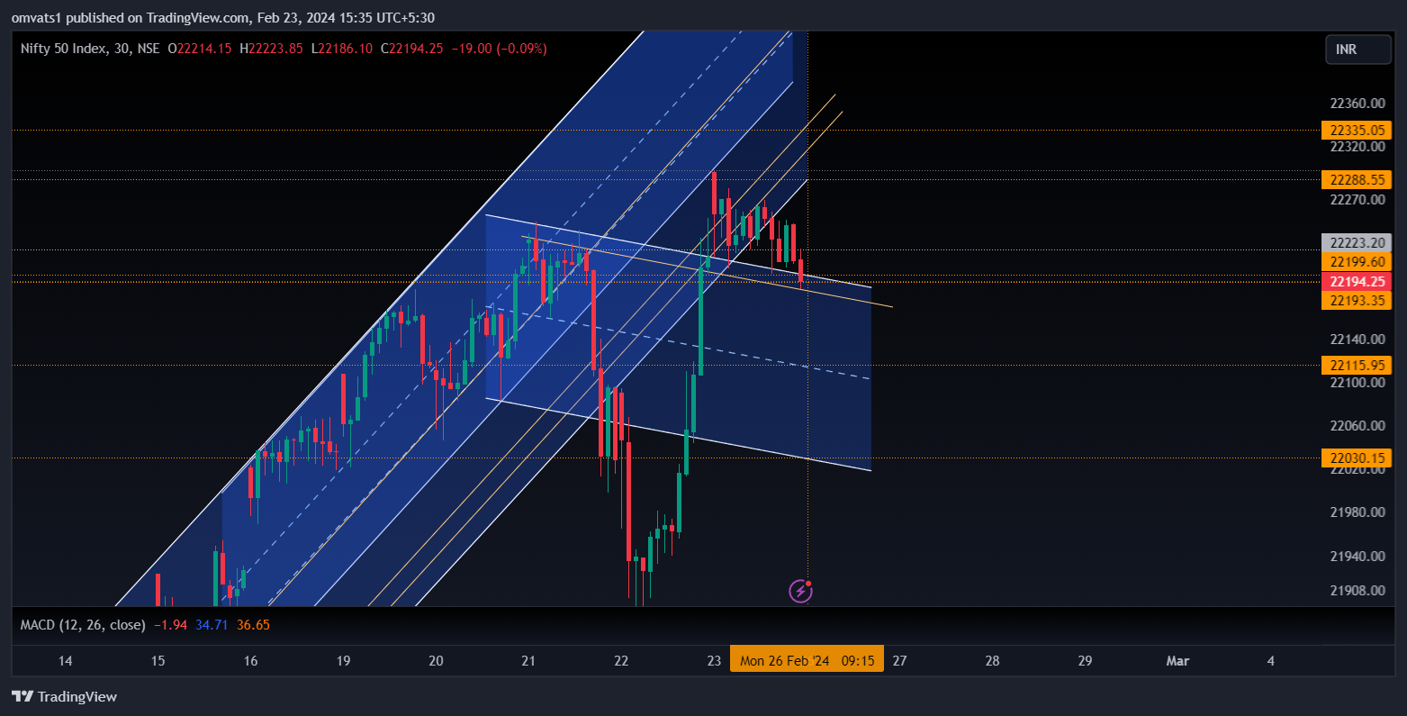Click the close value C22194.25
This screenshot has width=1407, height=716.
click(x=411, y=49)
